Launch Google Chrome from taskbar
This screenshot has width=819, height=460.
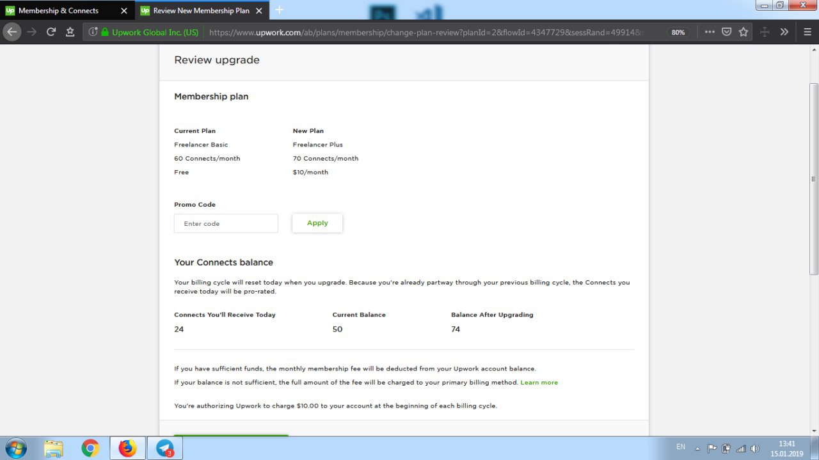90,448
